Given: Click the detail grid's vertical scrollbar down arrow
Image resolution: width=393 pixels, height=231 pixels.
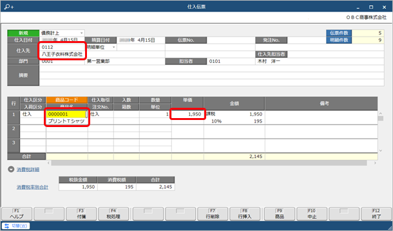Looking at the screenshot, I should [381, 151].
